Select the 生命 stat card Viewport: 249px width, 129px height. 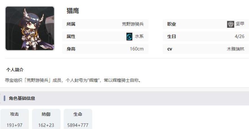pyautogui.click(x=78, y=119)
